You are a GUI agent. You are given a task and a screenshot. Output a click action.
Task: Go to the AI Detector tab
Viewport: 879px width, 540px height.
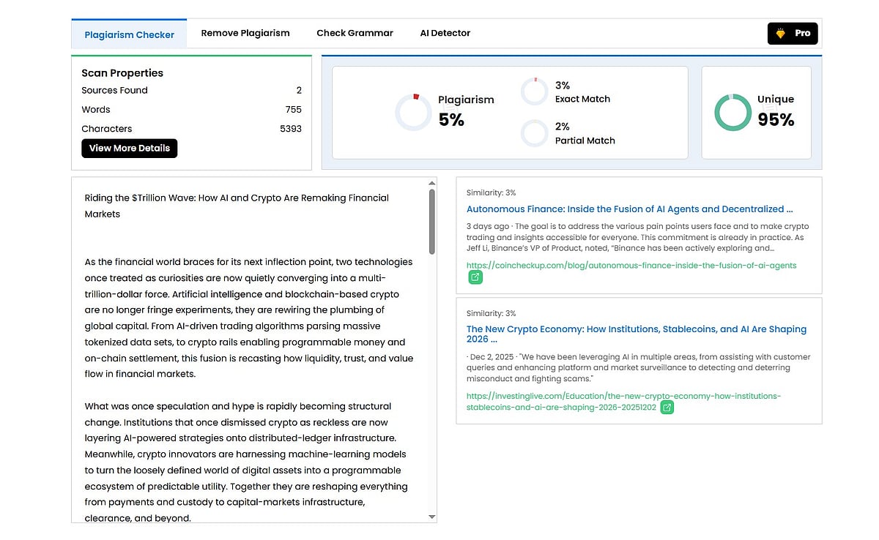tap(445, 33)
